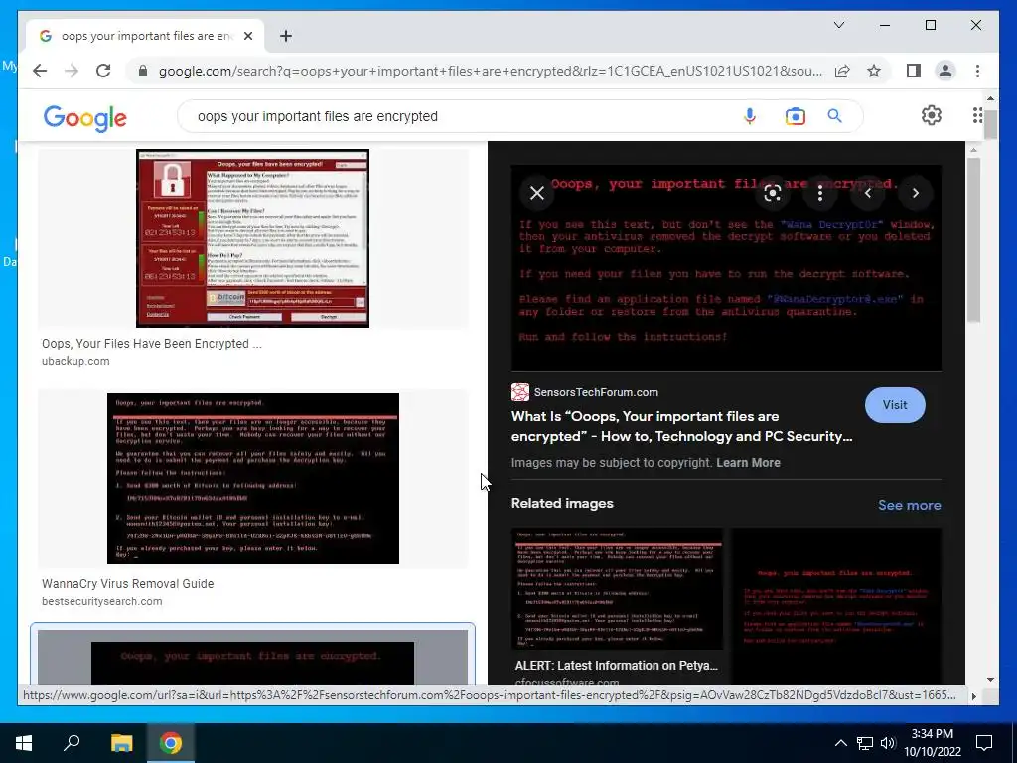The image size is (1017, 763).
Task: Submit search with the magnifying glass icon
Action: pyautogui.click(x=834, y=116)
